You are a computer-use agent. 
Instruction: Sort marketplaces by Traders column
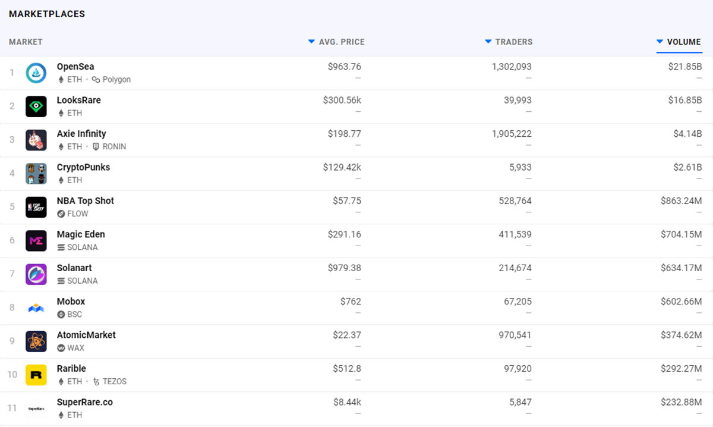[x=509, y=42]
